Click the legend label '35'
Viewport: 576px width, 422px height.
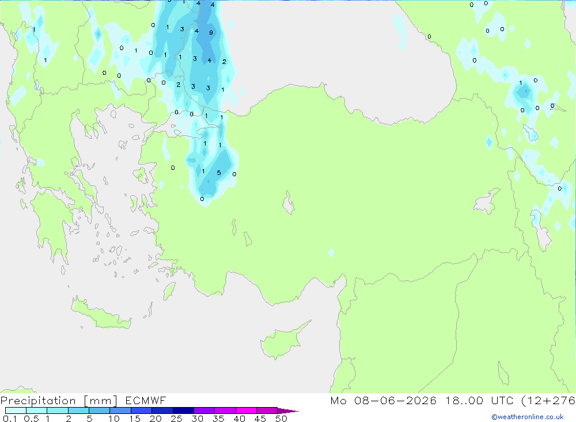[218, 419]
